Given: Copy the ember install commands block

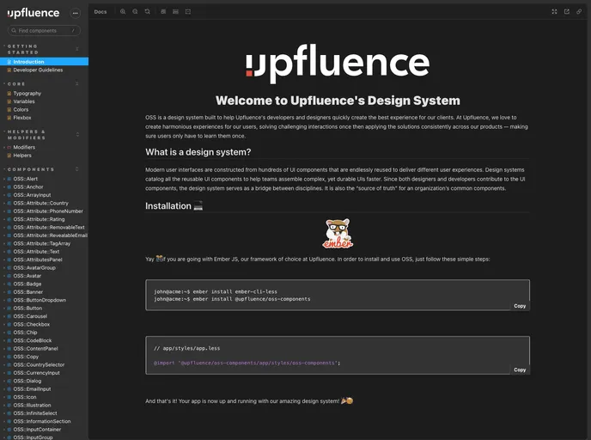Looking at the screenshot, I should point(520,306).
